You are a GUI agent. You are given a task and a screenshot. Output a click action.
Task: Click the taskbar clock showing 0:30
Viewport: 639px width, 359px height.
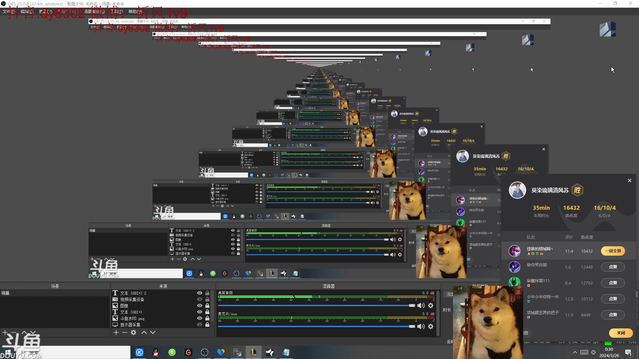click(609, 352)
